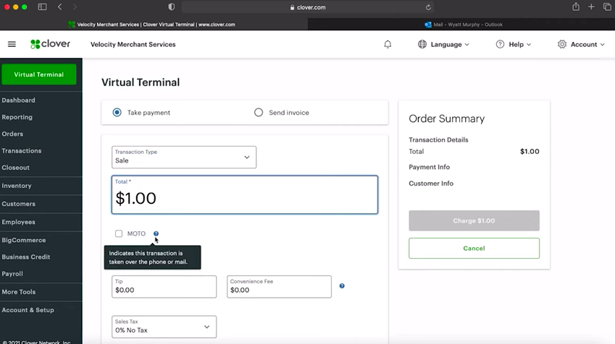This screenshot has width=615, height=344.
Task: Select Take payment radio option
Action: 117,113
